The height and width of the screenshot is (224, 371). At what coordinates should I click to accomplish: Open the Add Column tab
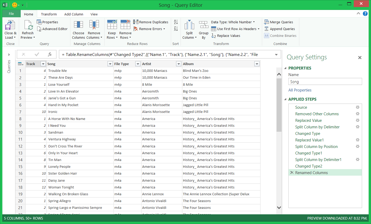pyautogui.click(x=74, y=14)
